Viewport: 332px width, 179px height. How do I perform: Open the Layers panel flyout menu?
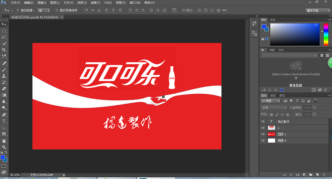pyautogui.click(x=329, y=95)
